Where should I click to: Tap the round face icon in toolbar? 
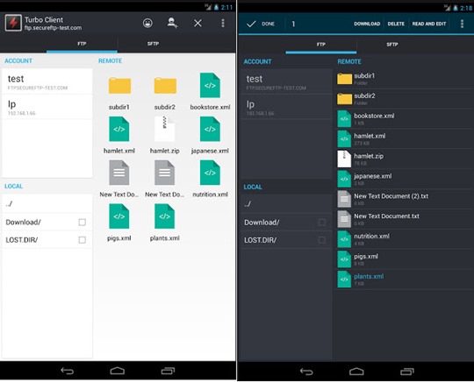tap(147, 23)
